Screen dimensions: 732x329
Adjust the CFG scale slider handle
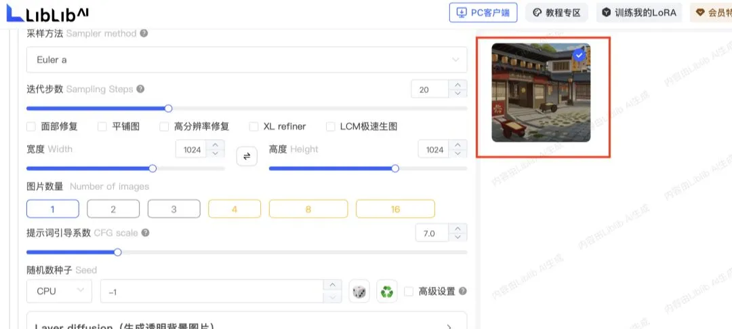tap(118, 252)
